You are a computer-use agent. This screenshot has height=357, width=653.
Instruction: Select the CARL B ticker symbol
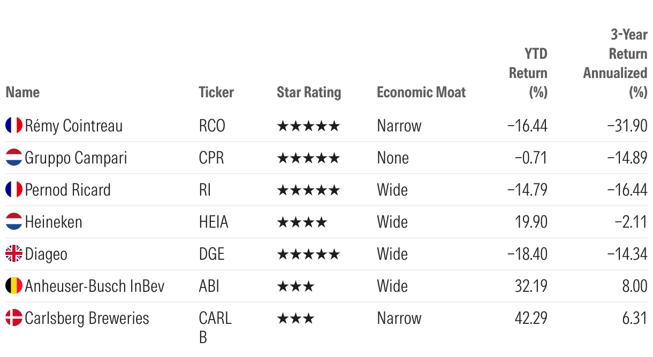pyautogui.click(x=215, y=328)
